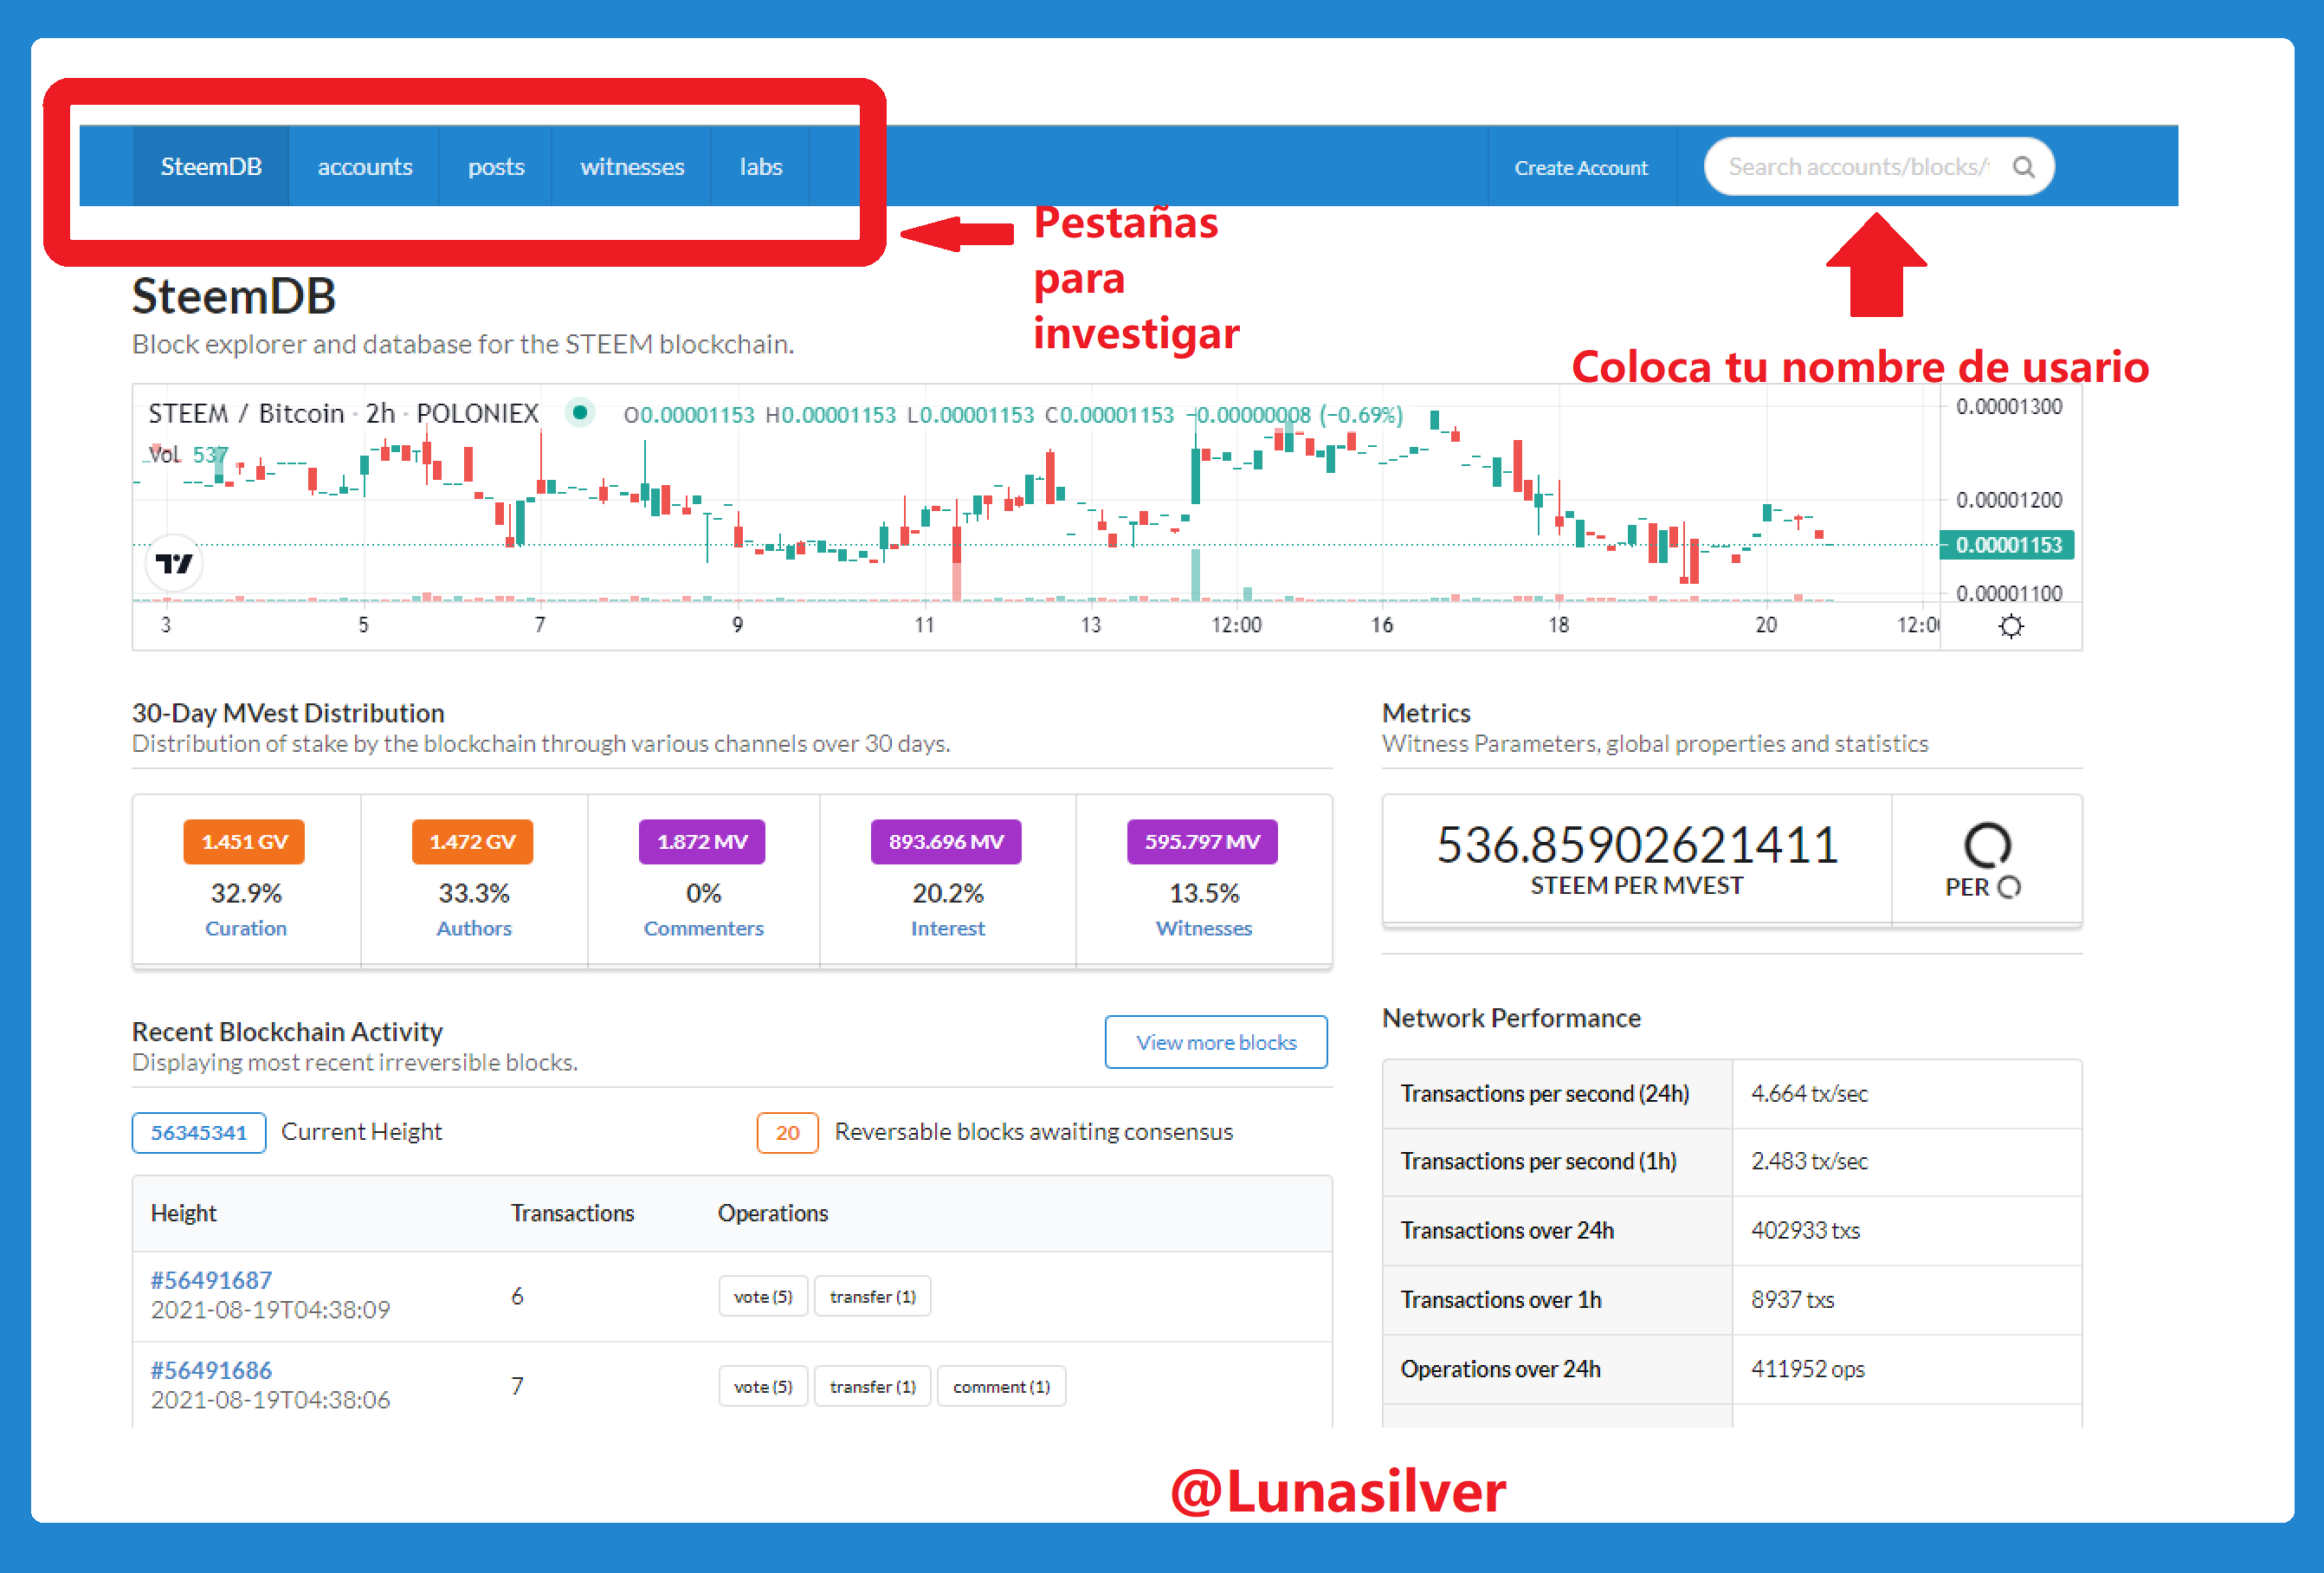This screenshot has height=1573, width=2324.
Task: Click Operations over 24h label
Action: (x=1500, y=1368)
